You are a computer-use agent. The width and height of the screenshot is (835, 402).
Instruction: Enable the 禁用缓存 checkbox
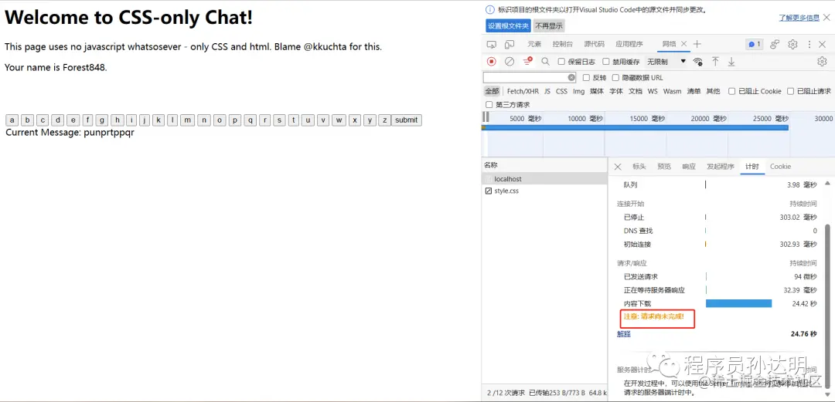click(606, 62)
